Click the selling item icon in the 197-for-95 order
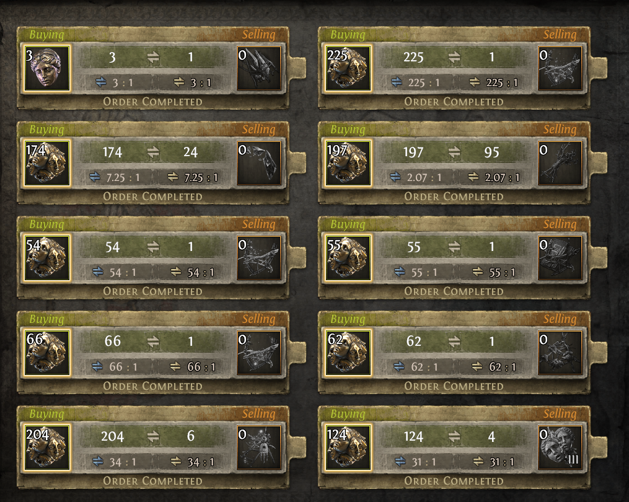 click(560, 163)
